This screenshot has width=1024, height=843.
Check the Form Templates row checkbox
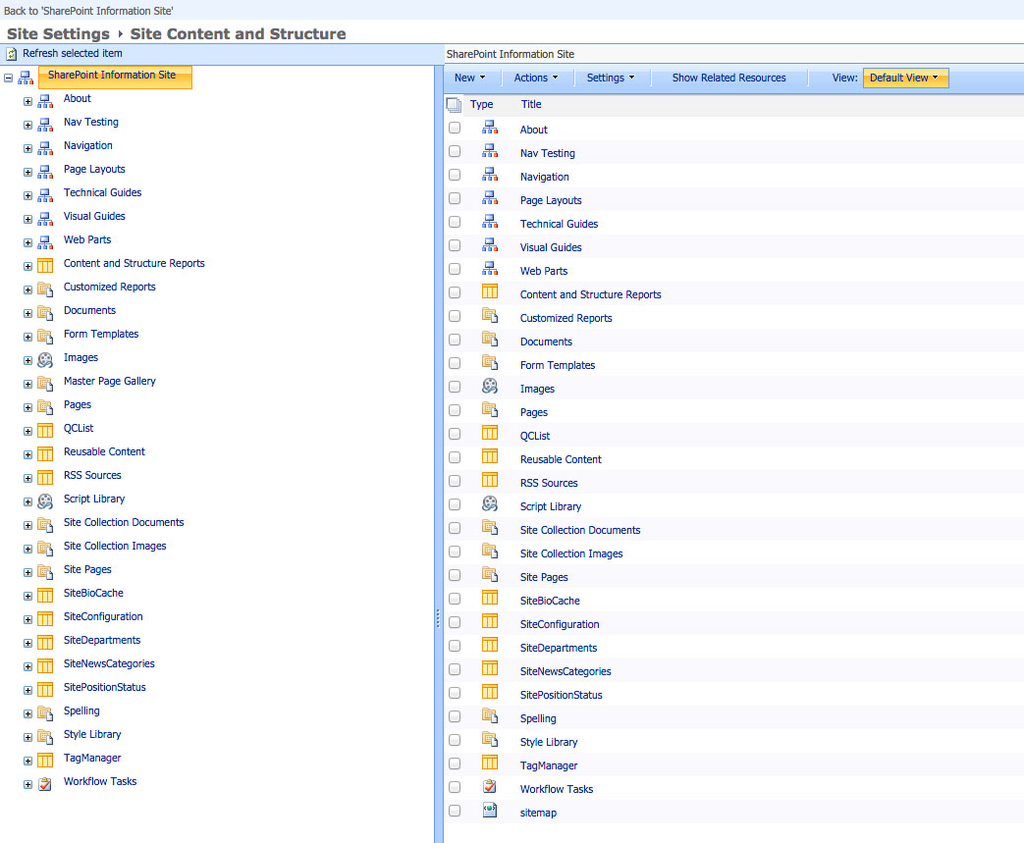click(455, 363)
